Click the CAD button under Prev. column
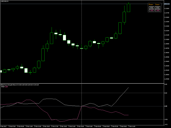 (x=151, y=10)
